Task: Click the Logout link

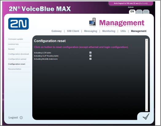Action: pos(13,118)
